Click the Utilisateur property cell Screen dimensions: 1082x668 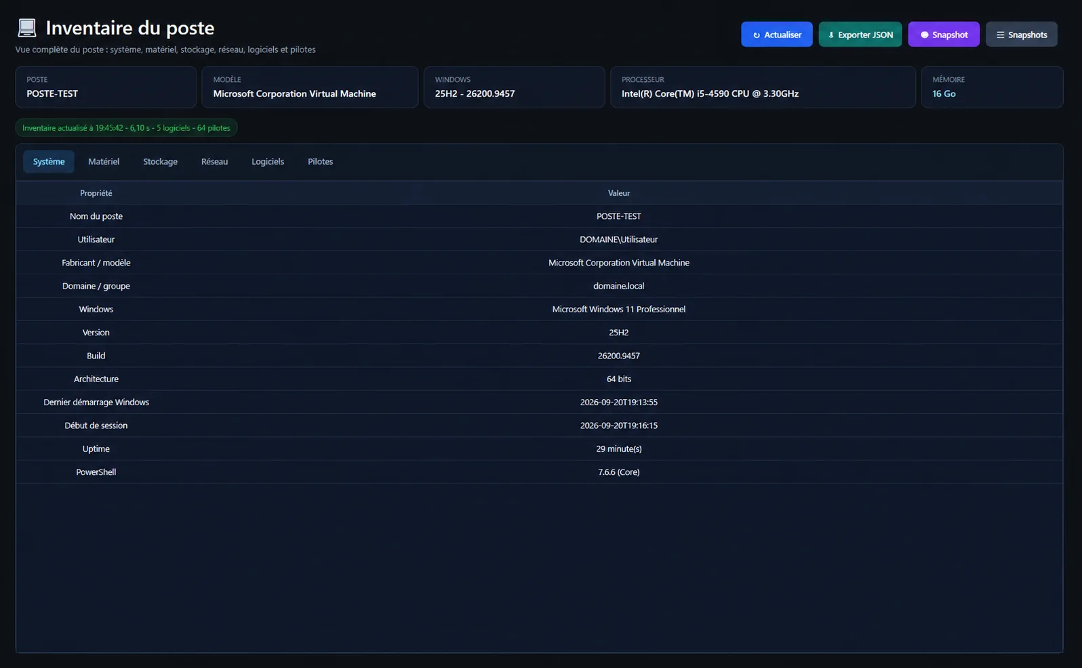click(96, 239)
